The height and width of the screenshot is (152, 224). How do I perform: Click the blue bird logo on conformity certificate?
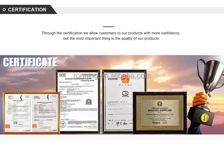[x=48, y=97]
